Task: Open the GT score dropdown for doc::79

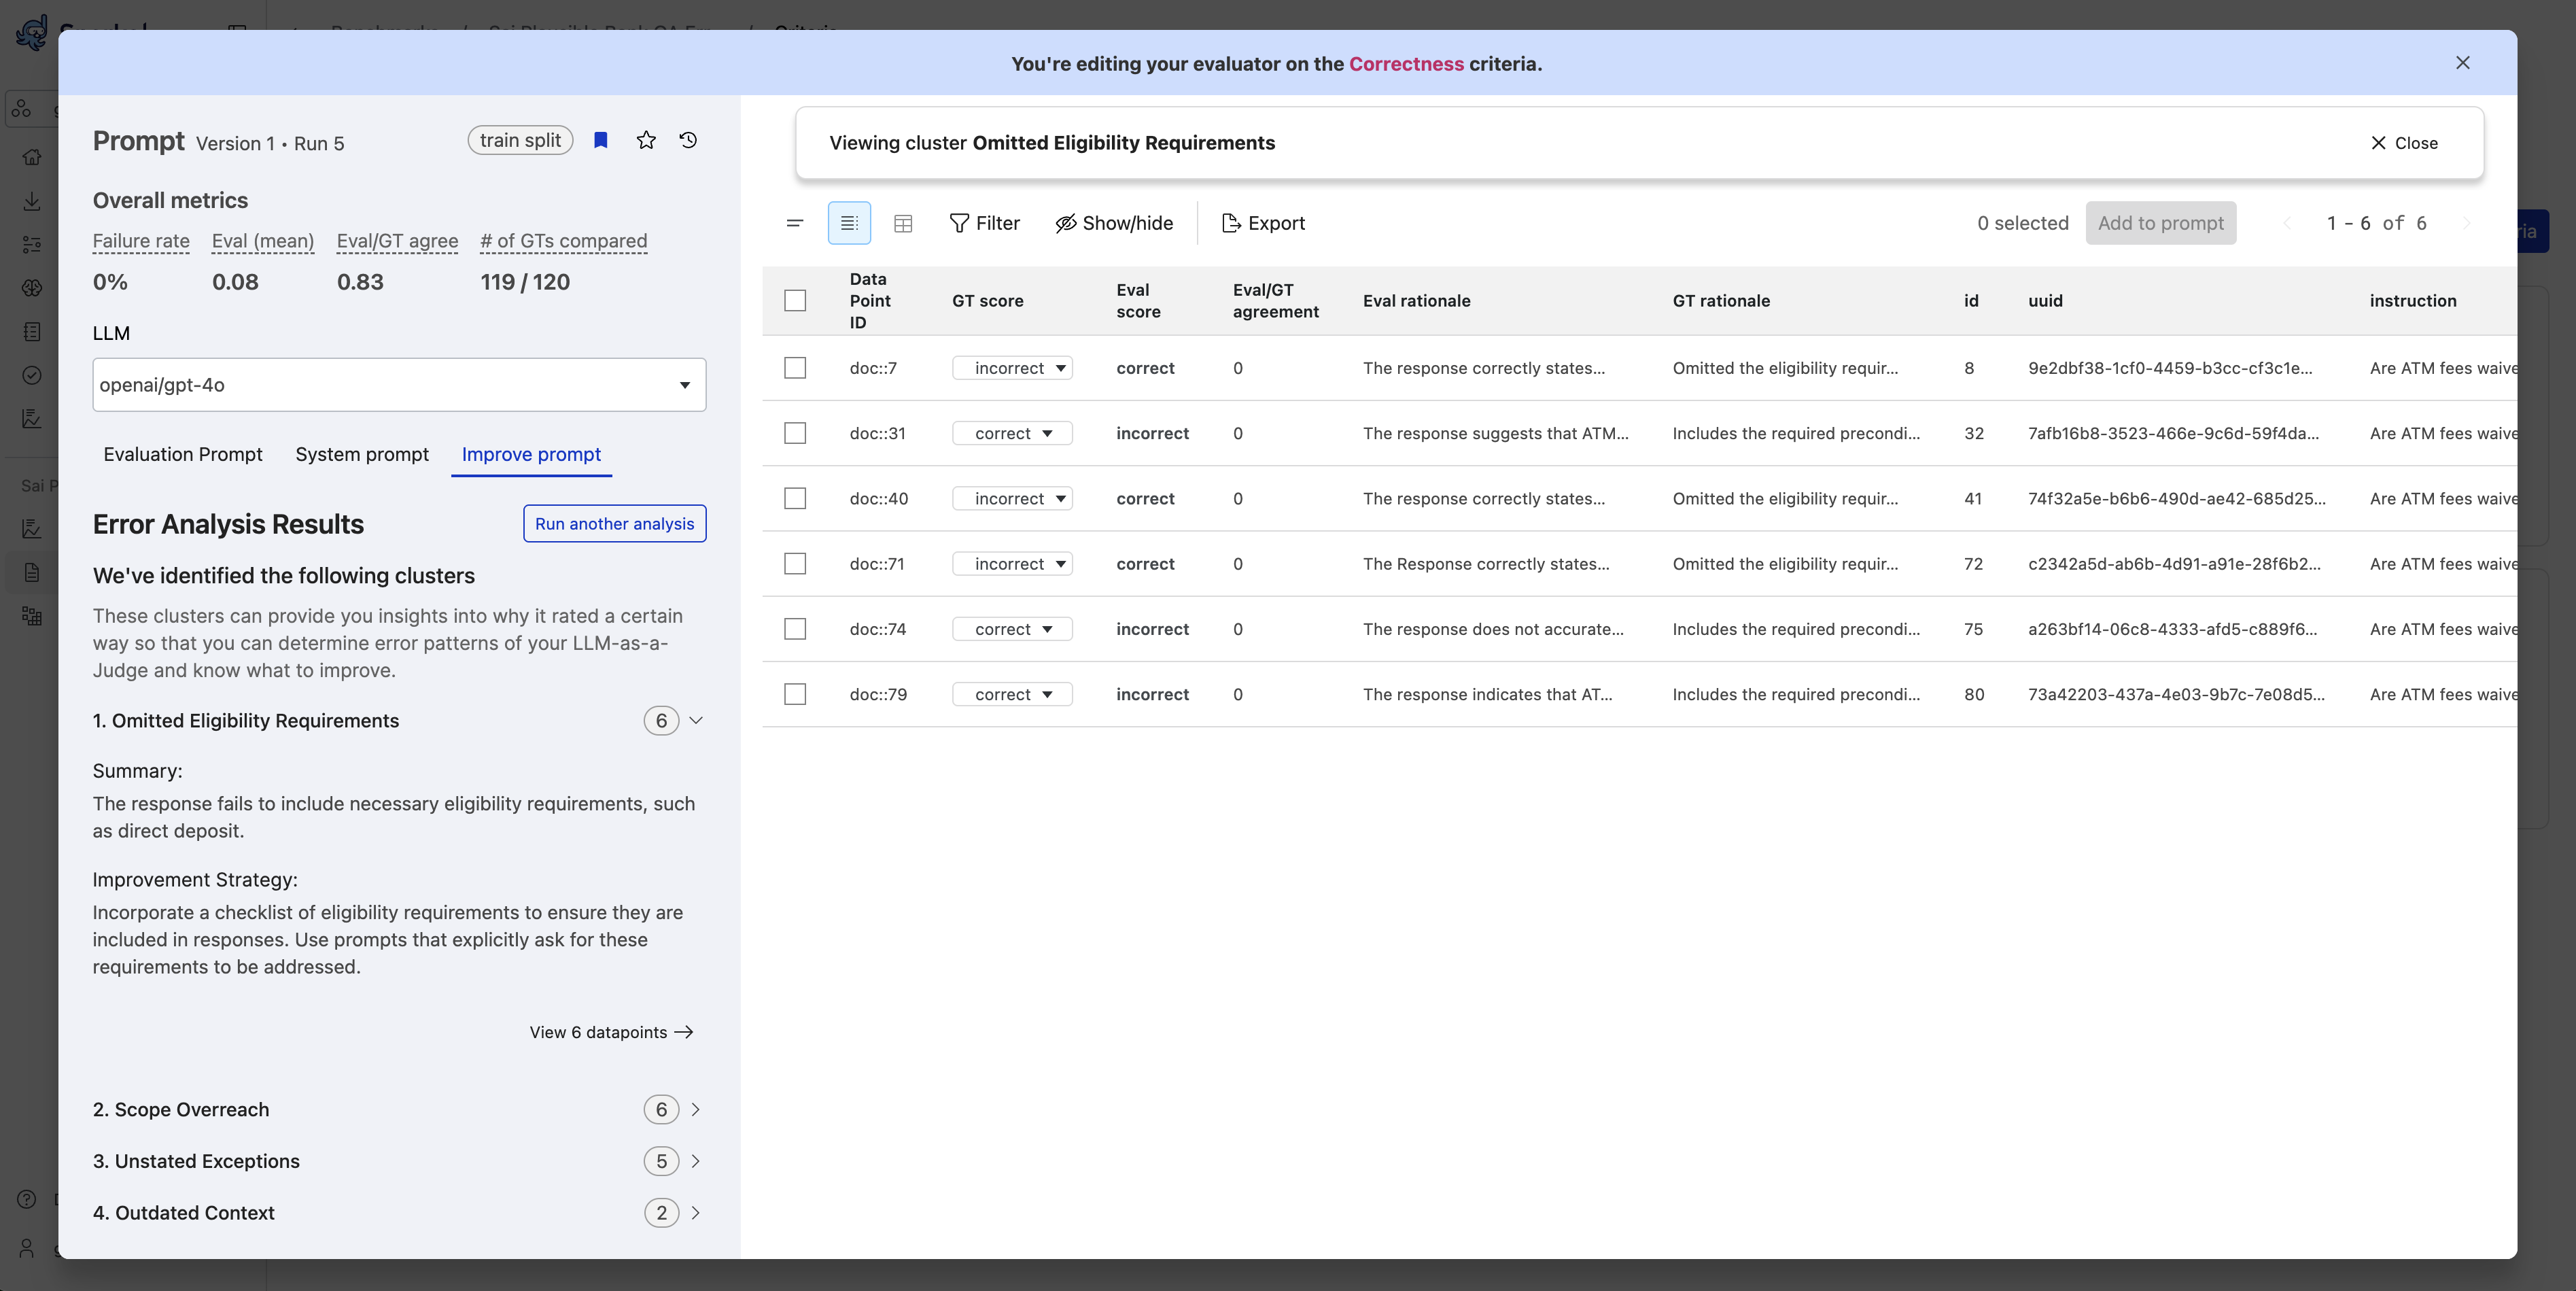Action: pos(1012,694)
